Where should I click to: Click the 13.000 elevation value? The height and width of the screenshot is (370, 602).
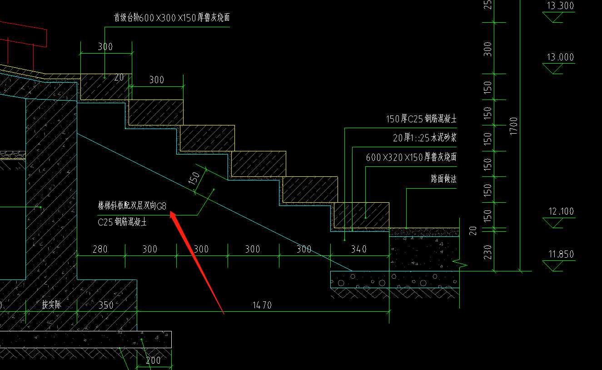(x=560, y=58)
